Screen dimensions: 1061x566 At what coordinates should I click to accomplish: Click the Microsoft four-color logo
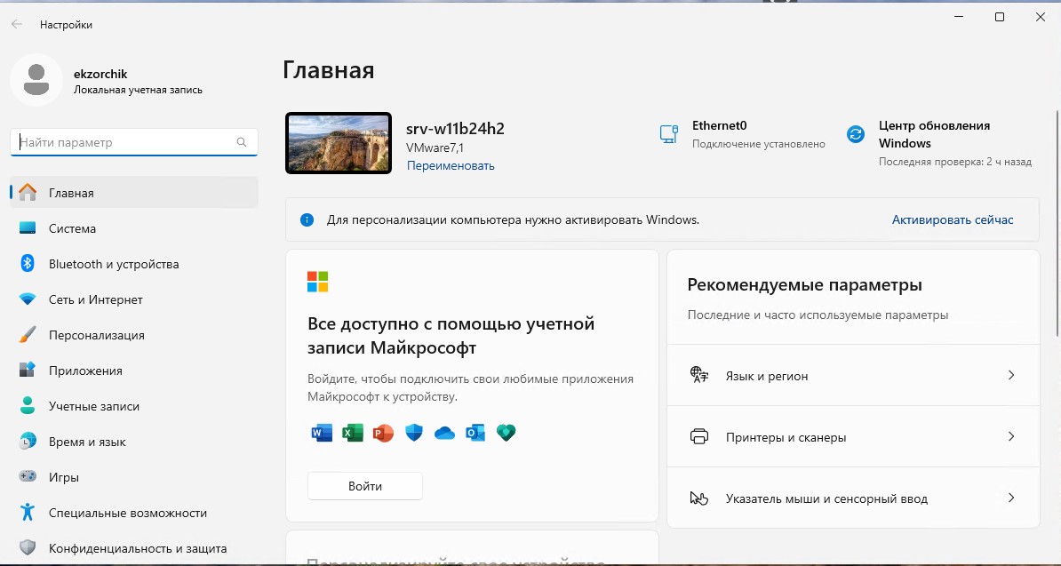coord(318,282)
